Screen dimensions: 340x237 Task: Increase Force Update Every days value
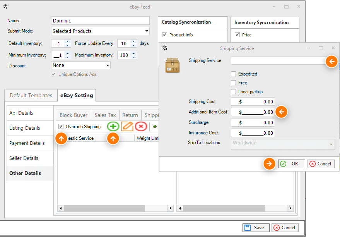click(x=134, y=41)
